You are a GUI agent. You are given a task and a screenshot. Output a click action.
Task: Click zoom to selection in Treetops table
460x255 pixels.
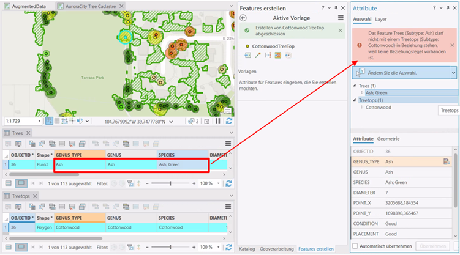pos(42,207)
